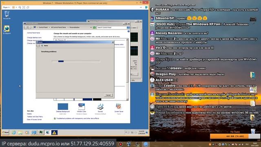The width and height of the screenshot is (261, 147).
Task: Click the Aero troubleshooter progress bar
Action: pyautogui.click(x=76, y=61)
